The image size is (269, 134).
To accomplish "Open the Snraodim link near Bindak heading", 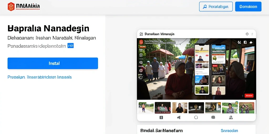I will (x=229, y=131).
